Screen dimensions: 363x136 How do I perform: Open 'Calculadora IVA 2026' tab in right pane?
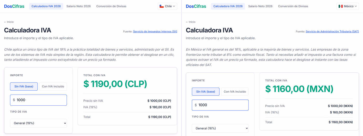point(228,6)
